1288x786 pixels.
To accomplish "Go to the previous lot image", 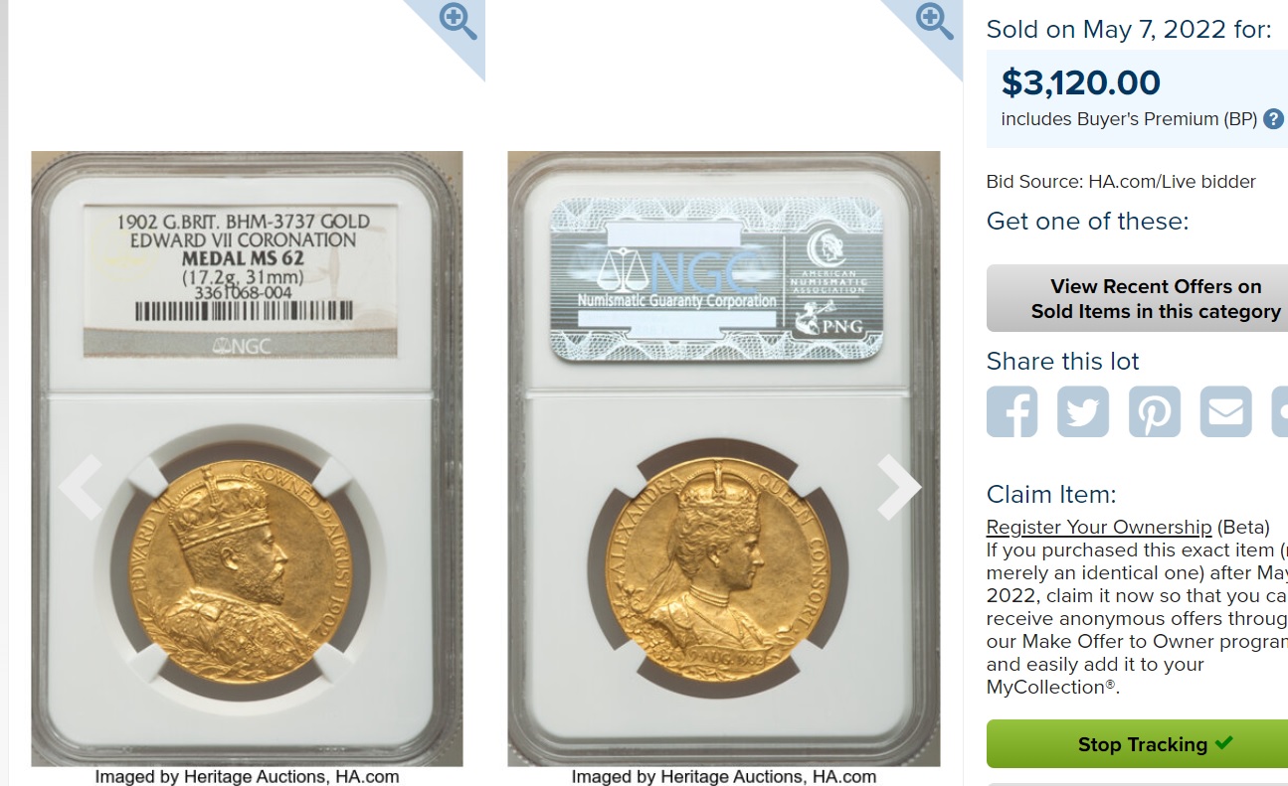I will point(81,487).
